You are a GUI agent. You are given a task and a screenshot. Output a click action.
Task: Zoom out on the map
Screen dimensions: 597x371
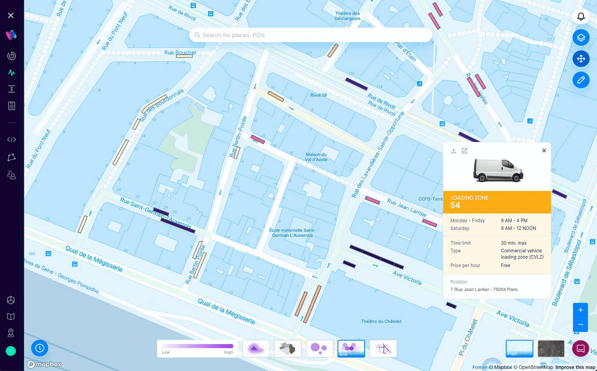click(x=580, y=325)
